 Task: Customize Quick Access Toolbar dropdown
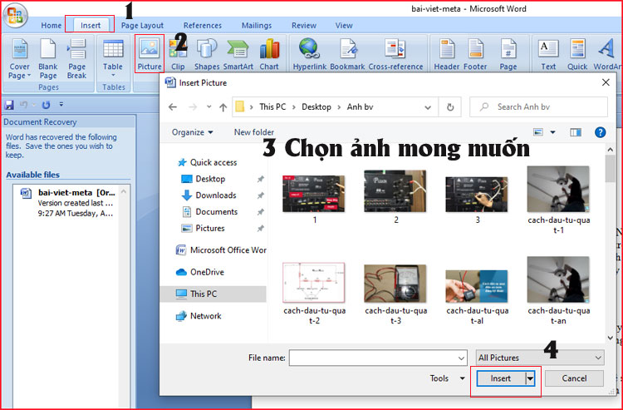pyautogui.click(x=61, y=105)
